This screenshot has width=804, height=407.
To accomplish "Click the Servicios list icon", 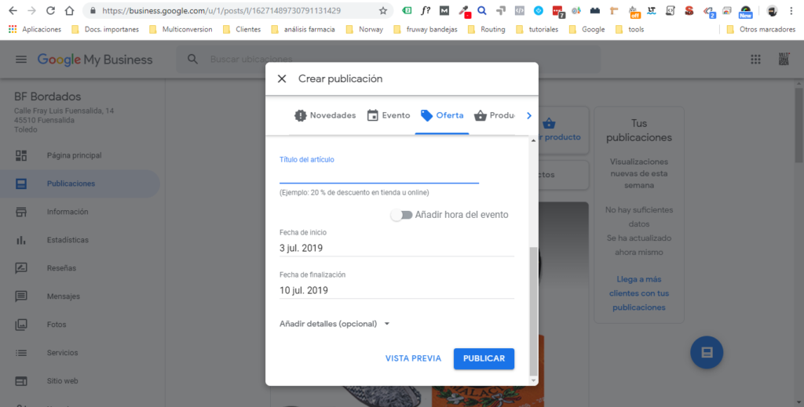I will click(x=21, y=353).
